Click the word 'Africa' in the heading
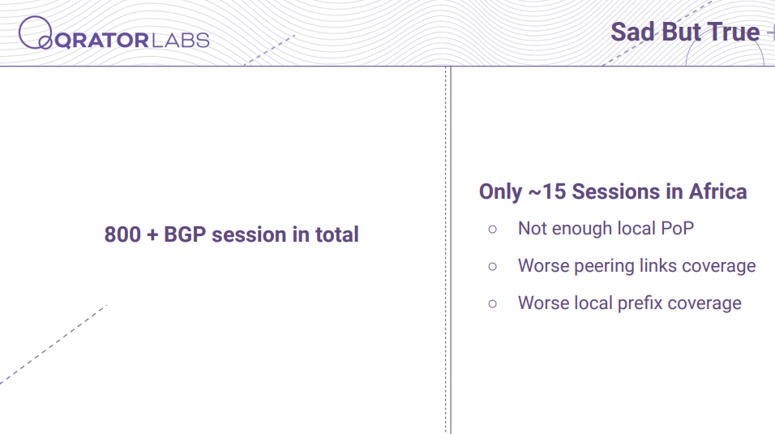 [717, 192]
